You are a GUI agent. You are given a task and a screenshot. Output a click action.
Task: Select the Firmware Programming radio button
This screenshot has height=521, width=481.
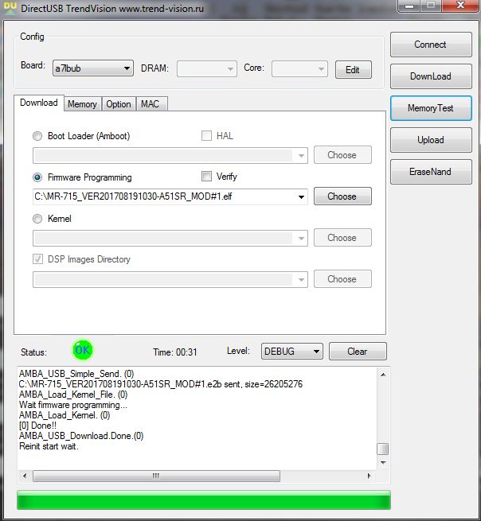click(37, 177)
